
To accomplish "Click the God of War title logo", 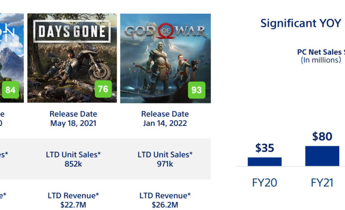I will point(165,32).
